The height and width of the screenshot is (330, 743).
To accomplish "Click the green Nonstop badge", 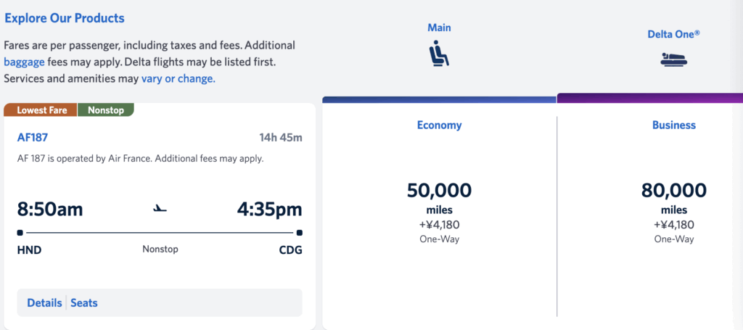I will 106,110.
